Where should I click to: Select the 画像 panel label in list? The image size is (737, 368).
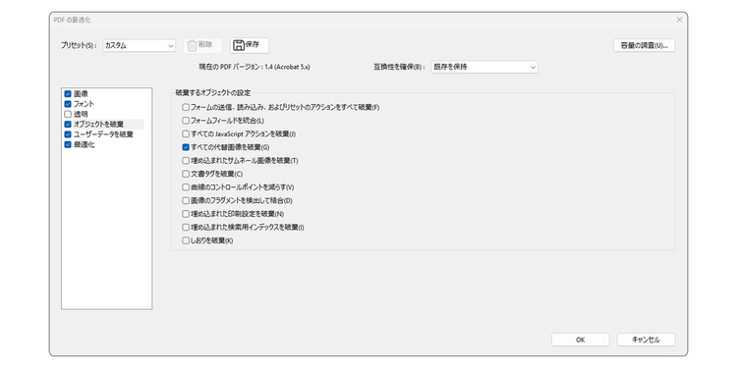pyautogui.click(x=81, y=94)
